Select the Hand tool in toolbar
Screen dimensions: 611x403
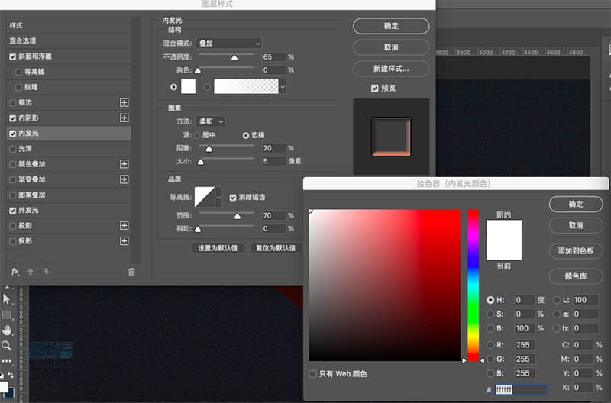coord(7,330)
